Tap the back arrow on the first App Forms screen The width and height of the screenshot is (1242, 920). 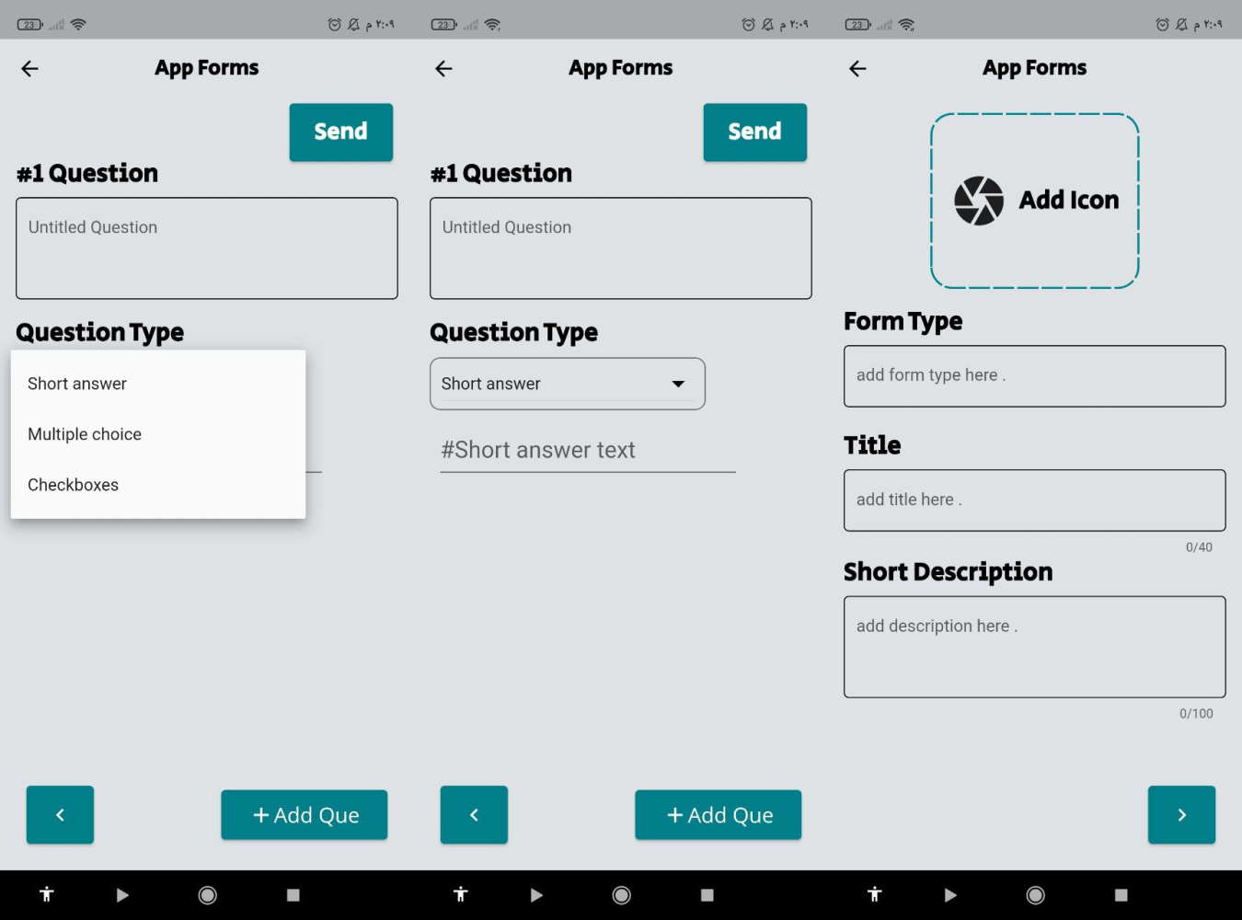click(x=29, y=68)
